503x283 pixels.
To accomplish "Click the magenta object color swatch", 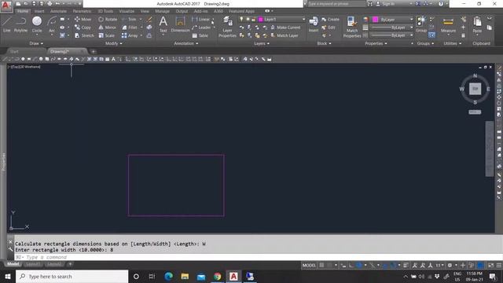I will [376, 20].
